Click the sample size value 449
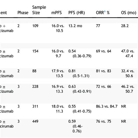The image size is (138, 138). point(35,121)
